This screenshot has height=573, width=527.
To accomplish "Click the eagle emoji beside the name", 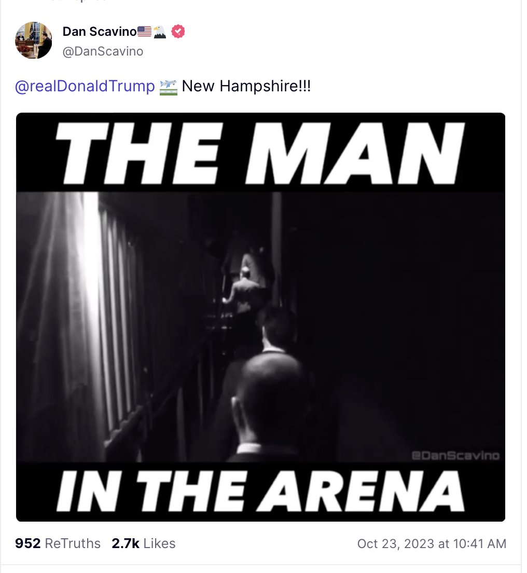I will 159,32.
